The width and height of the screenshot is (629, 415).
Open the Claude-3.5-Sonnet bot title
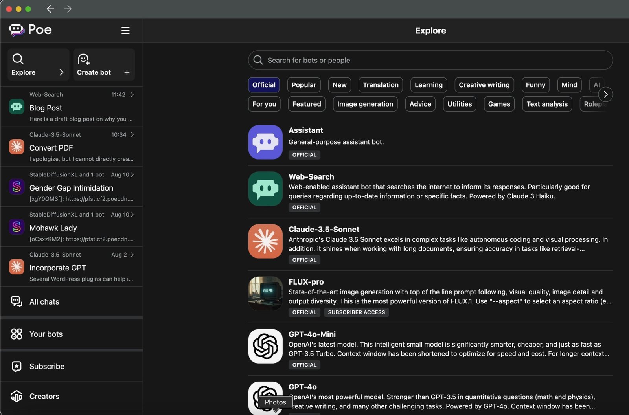[324, 230]
